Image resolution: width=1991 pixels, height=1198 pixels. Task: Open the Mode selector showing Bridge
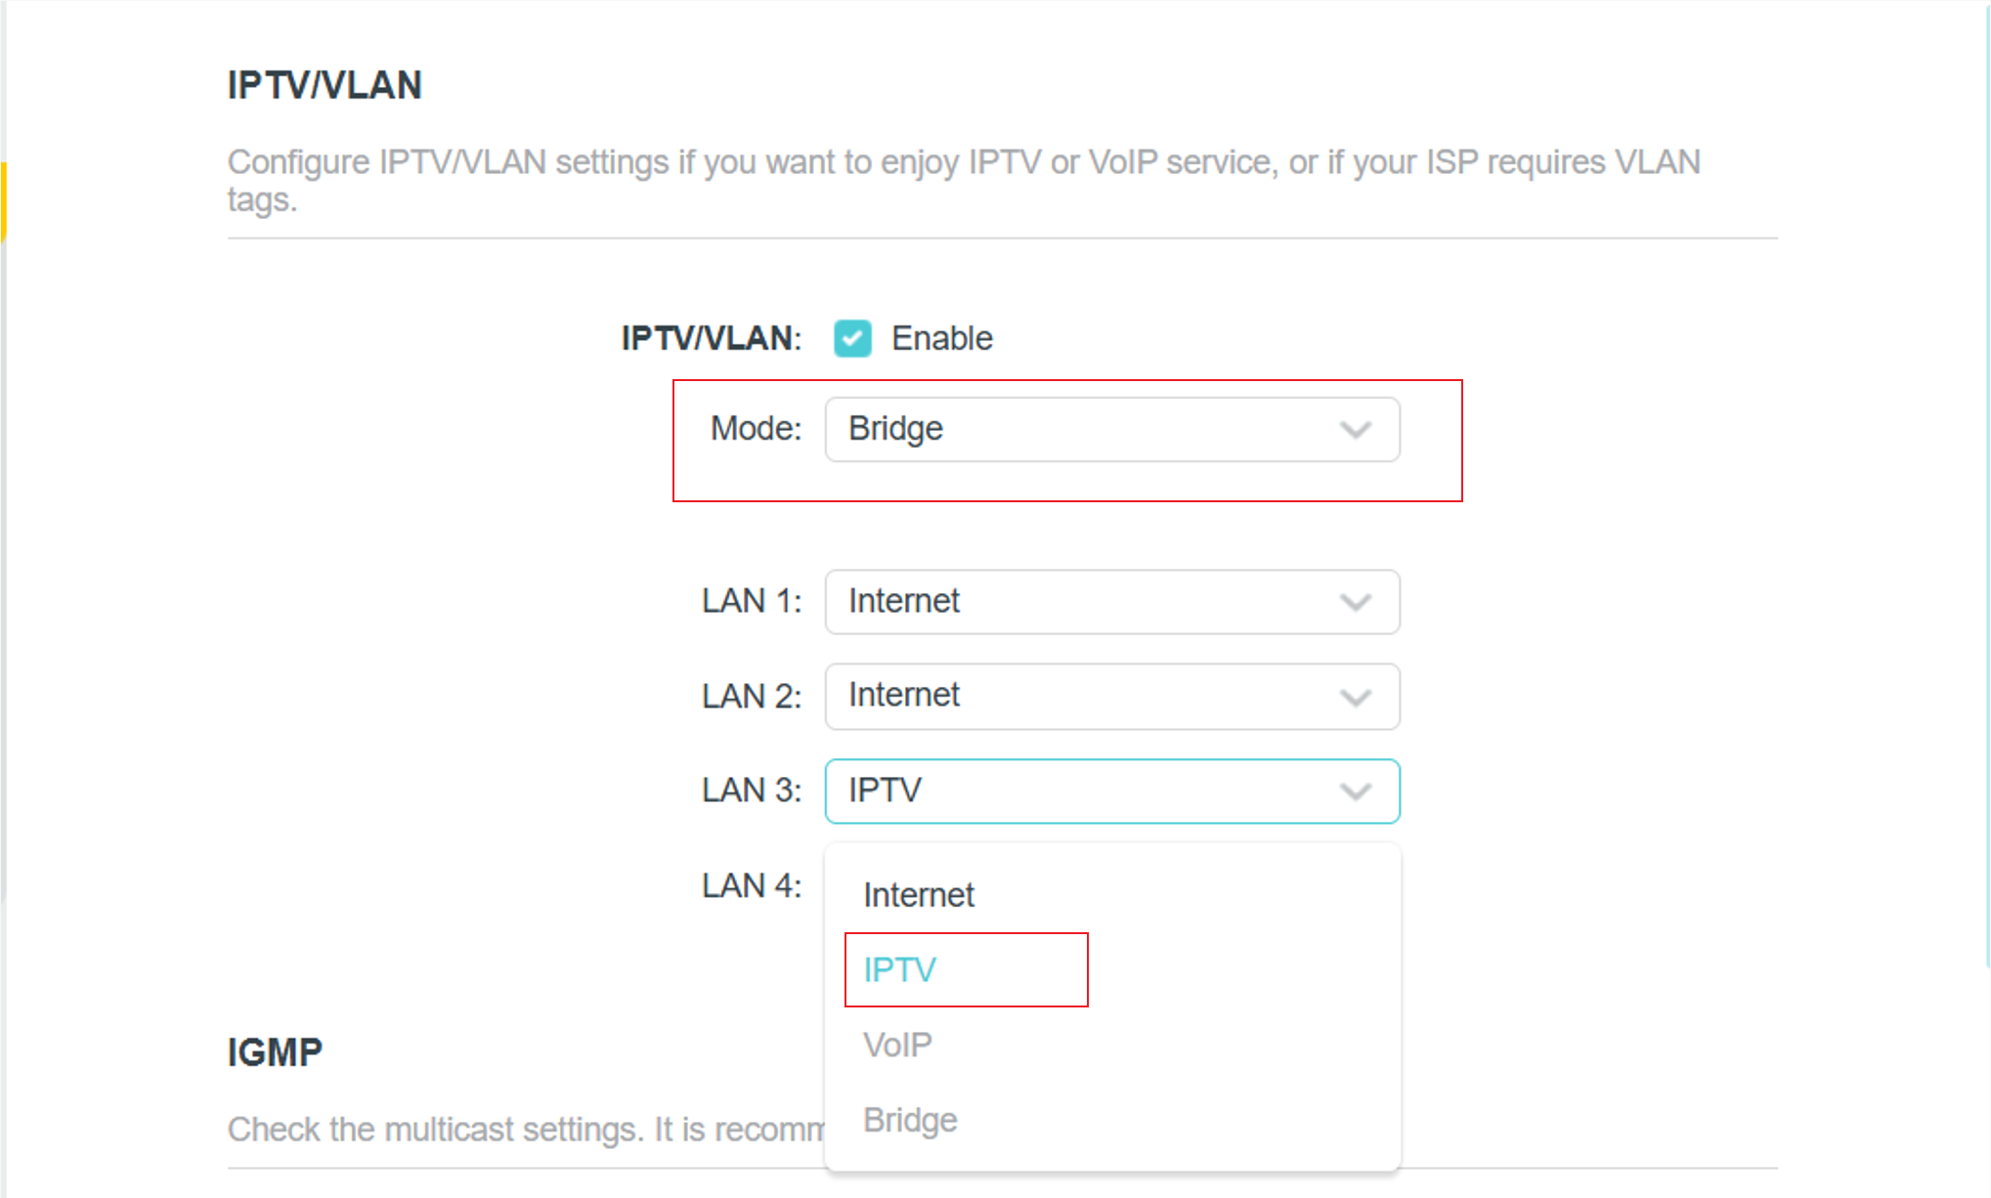(x=1112, y=429)
